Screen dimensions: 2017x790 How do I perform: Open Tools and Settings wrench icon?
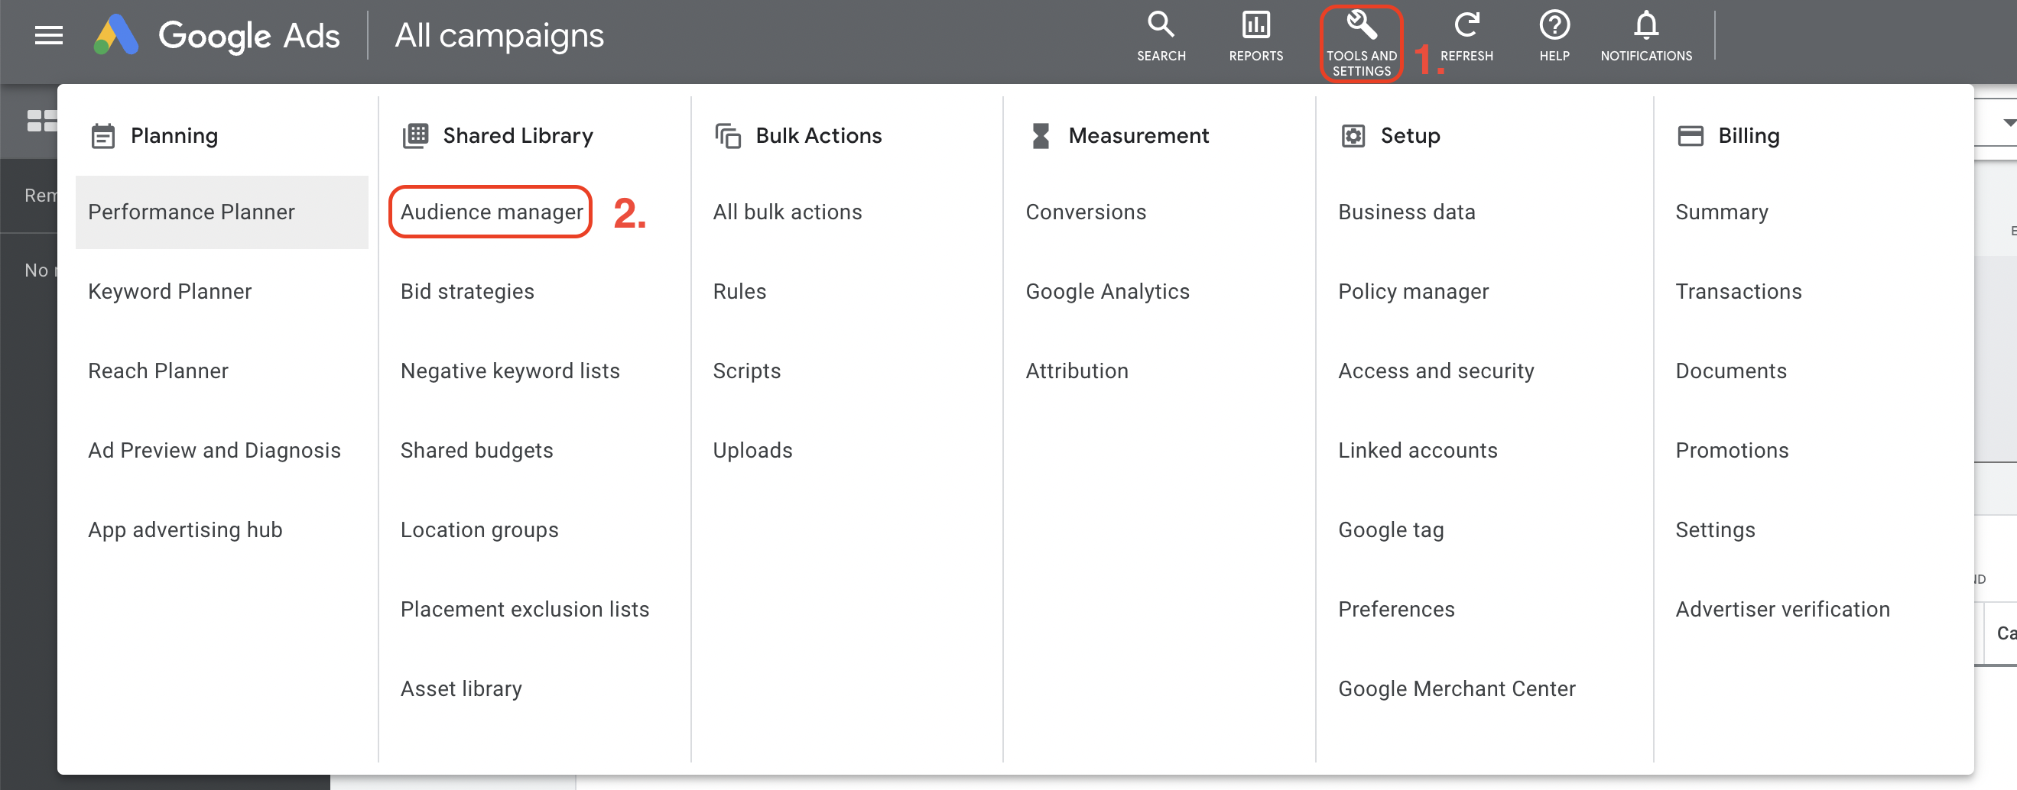pyautogui.click(x=1361, y=25)
